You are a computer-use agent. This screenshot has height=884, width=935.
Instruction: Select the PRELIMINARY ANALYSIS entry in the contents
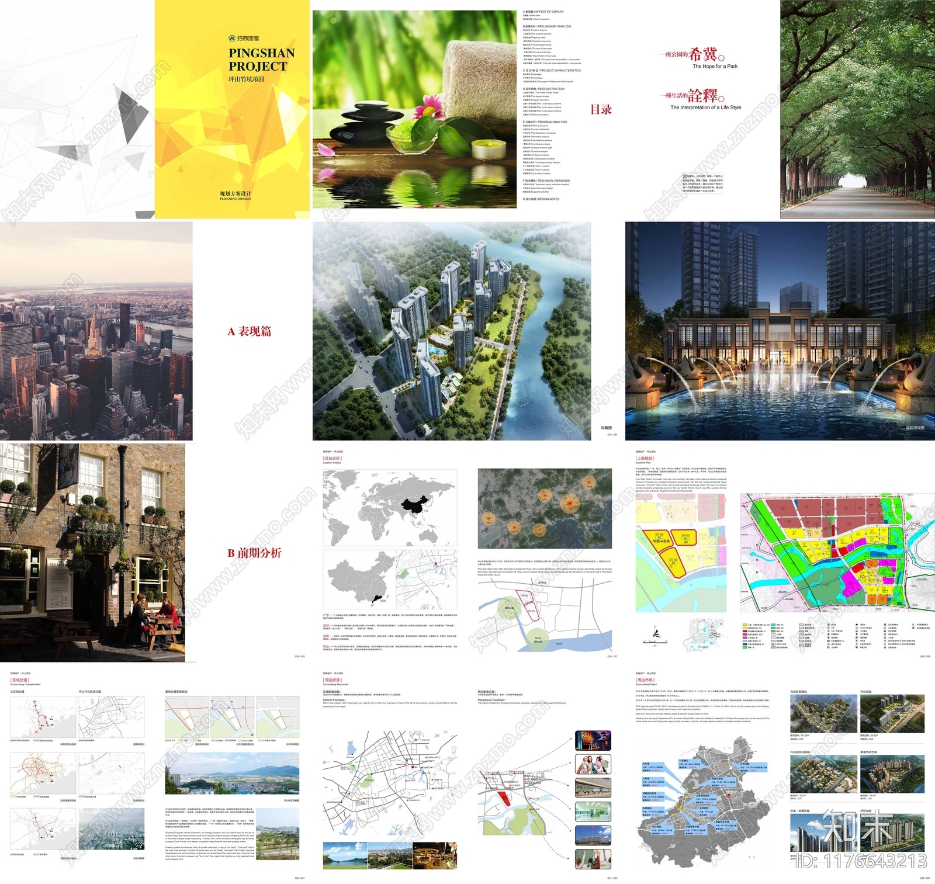tap(547, 26)
